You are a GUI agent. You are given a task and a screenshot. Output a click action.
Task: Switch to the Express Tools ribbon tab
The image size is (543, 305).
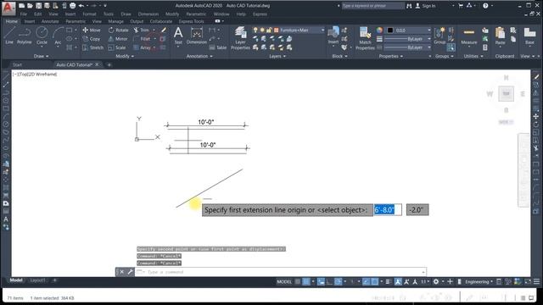click(191, 21)
